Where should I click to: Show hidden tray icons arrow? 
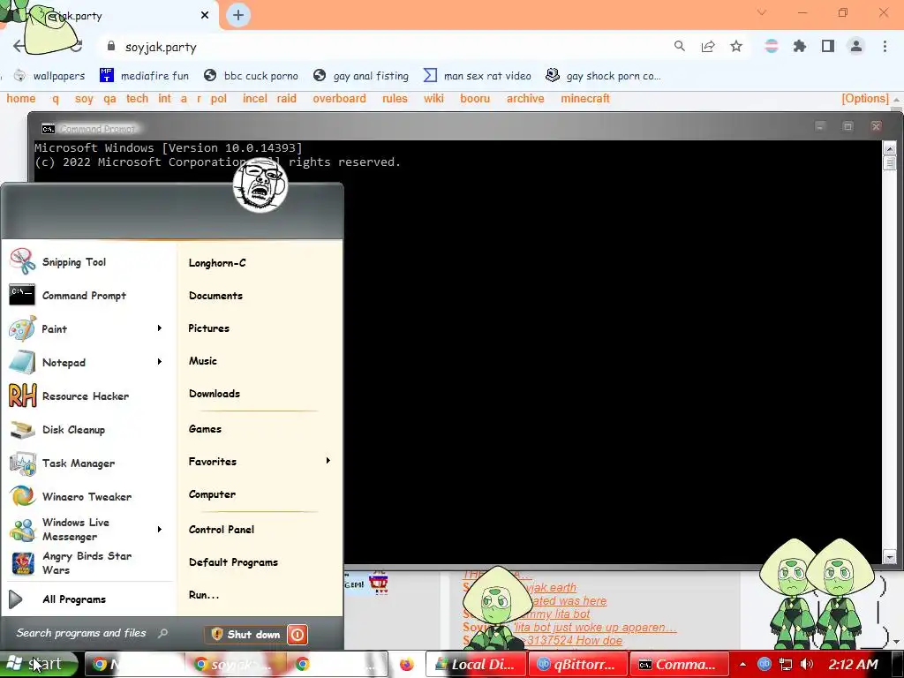742,665
